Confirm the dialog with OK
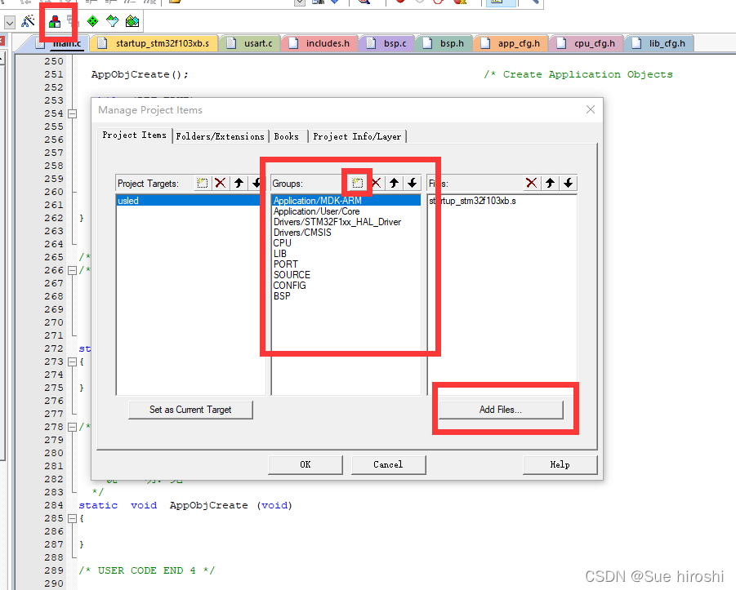This screenshot has width=736, height=590. (306, 464)
